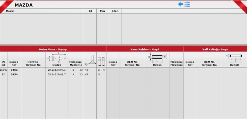This screenshot has height=119, width=247.
Task: Click Güneş Ref header under Valf Koltuğu
Action: tap(190, 63)
